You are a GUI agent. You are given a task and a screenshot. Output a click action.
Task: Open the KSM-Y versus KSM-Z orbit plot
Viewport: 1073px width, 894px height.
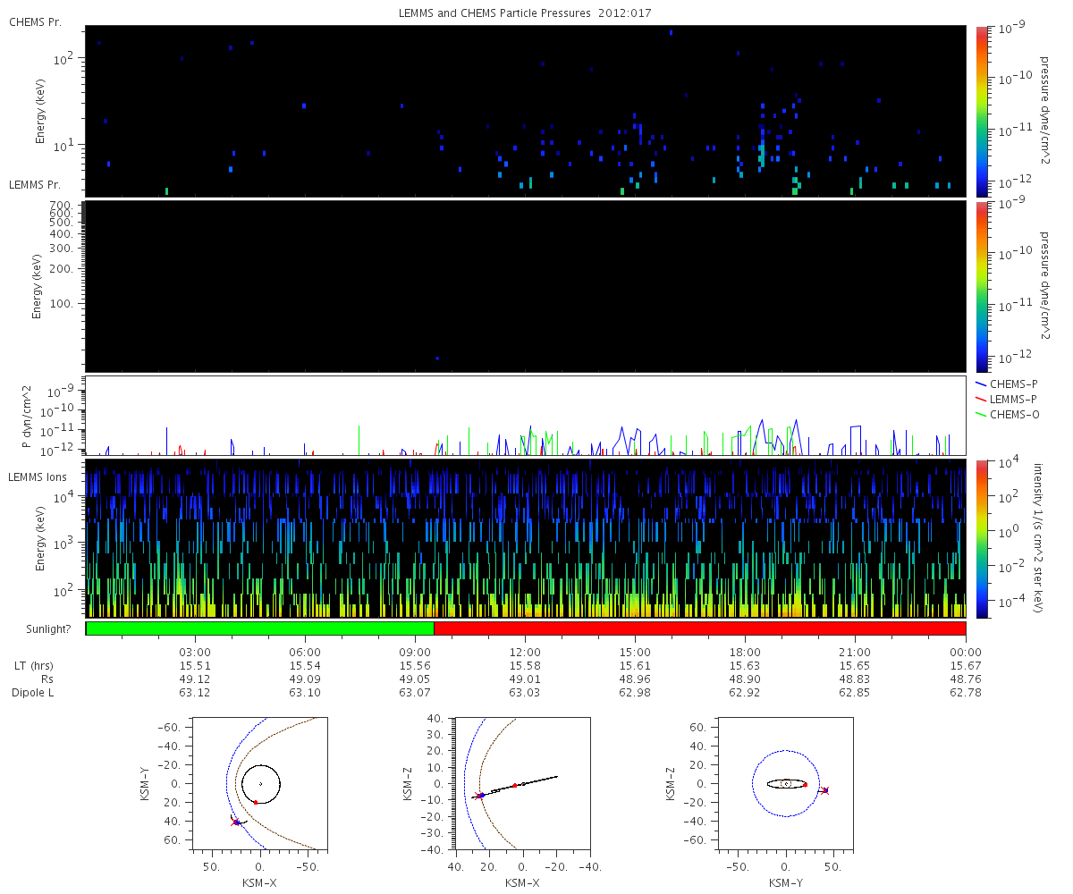point(786,783)
